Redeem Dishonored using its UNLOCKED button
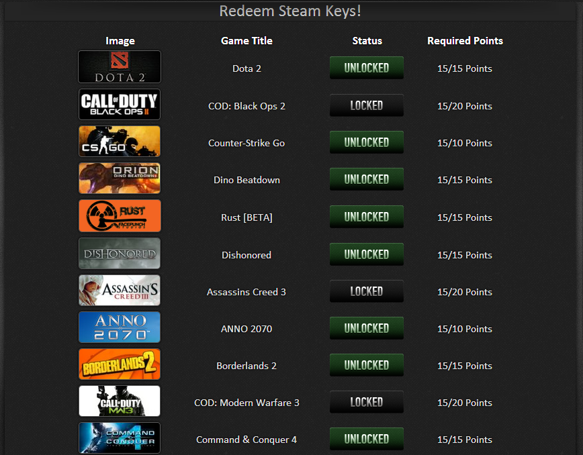583x455 pixels. (x=367, y=254)
